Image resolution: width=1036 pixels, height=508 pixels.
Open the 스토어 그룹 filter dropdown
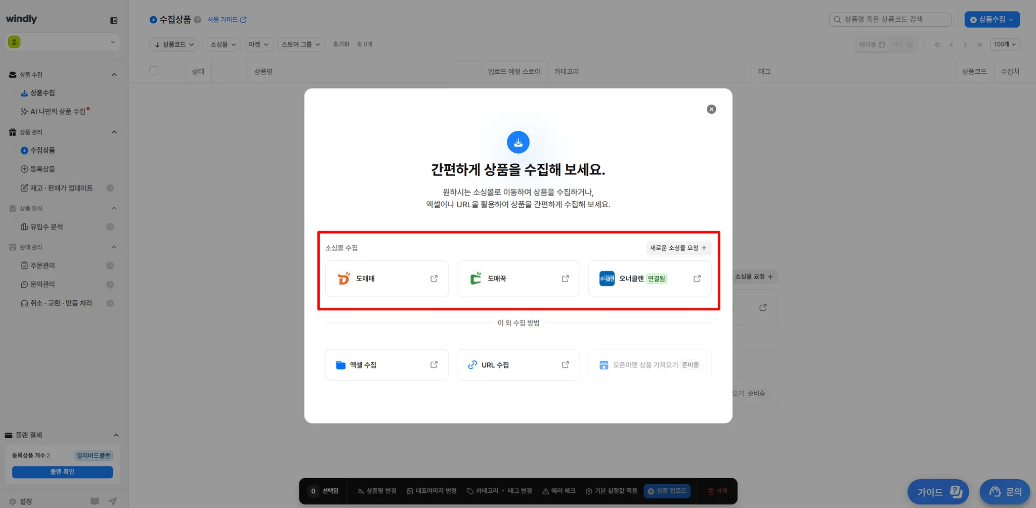click(301, 44)
